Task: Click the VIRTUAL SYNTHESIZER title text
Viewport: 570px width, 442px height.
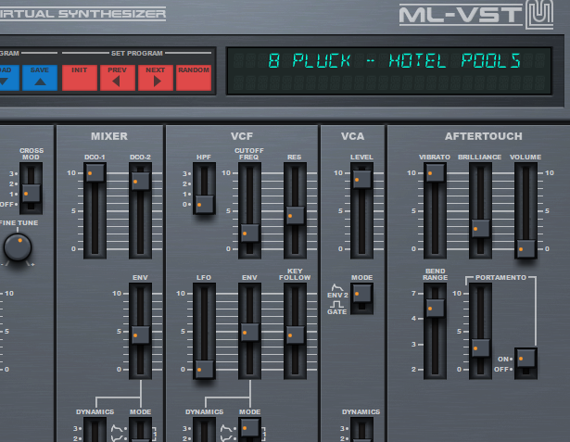Action: point(82,14)
